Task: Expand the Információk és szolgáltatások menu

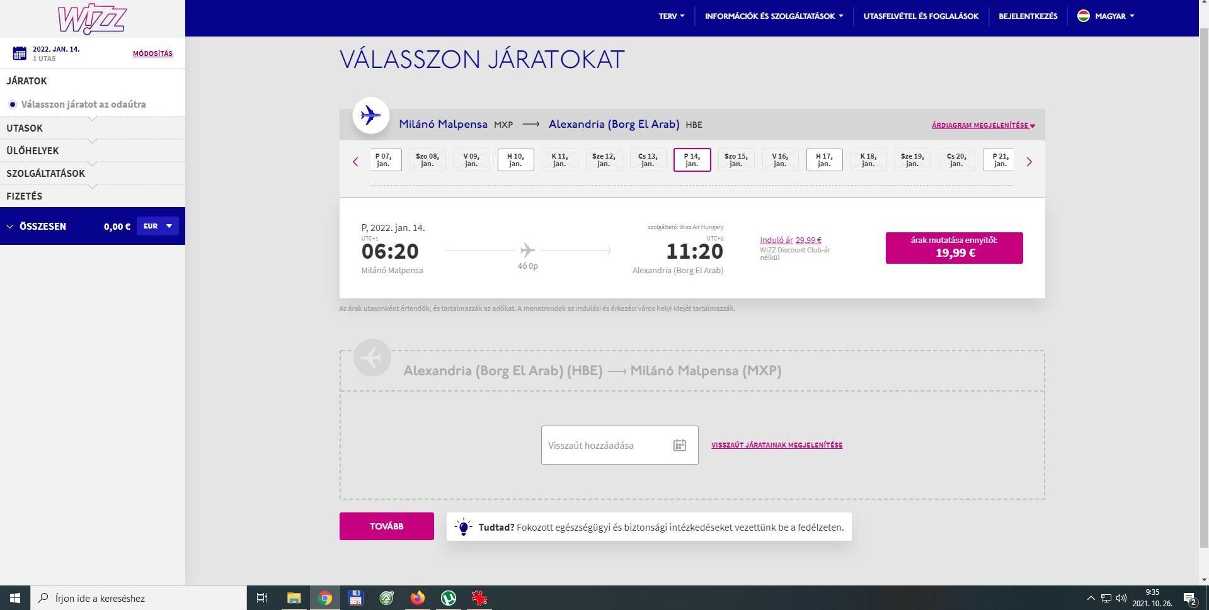Action: coord(774,16)
